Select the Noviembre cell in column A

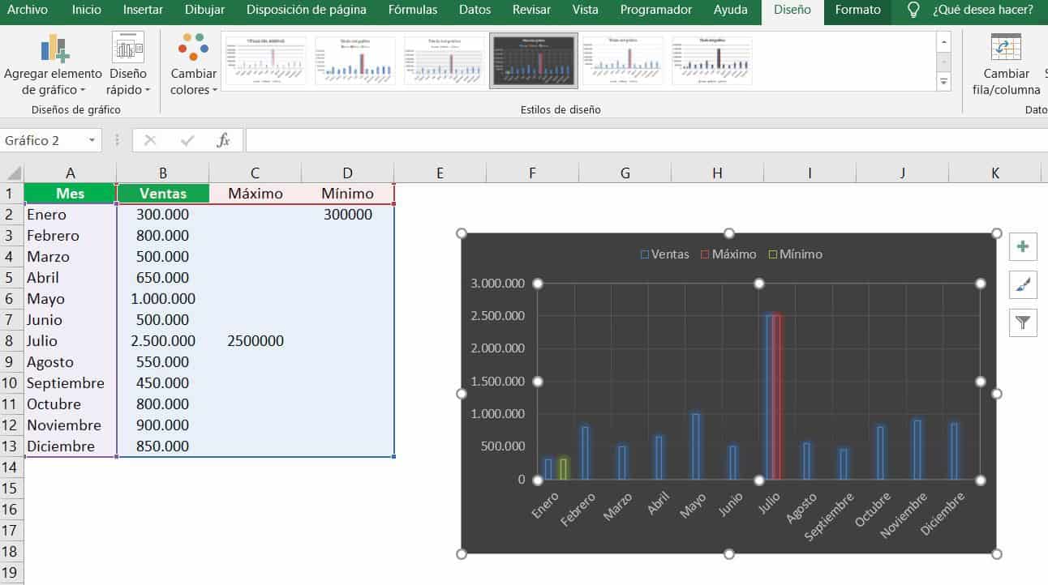coord(71,425)
